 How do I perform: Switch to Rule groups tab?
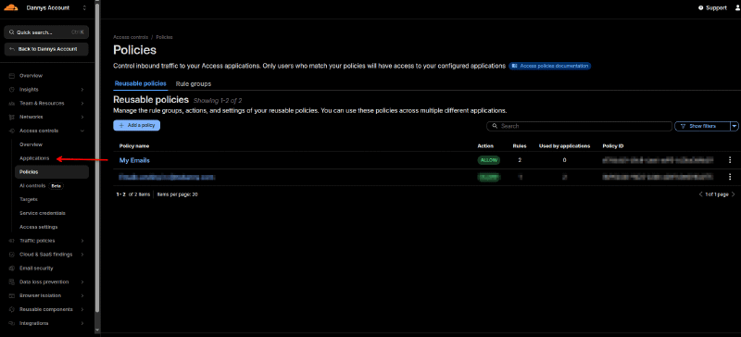pos(194,83)
